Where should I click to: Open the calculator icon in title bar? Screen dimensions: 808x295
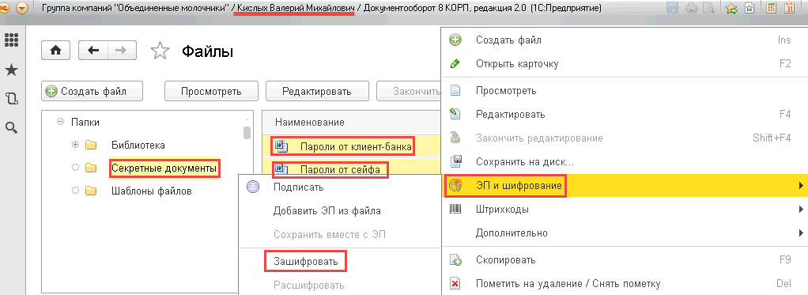pos(772,8)
